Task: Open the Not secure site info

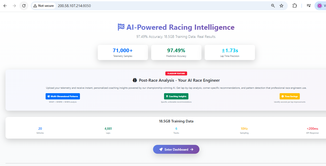Action: (44, 6)
